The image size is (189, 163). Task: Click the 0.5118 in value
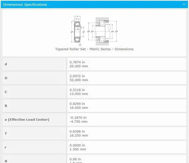tap(77, 90)
